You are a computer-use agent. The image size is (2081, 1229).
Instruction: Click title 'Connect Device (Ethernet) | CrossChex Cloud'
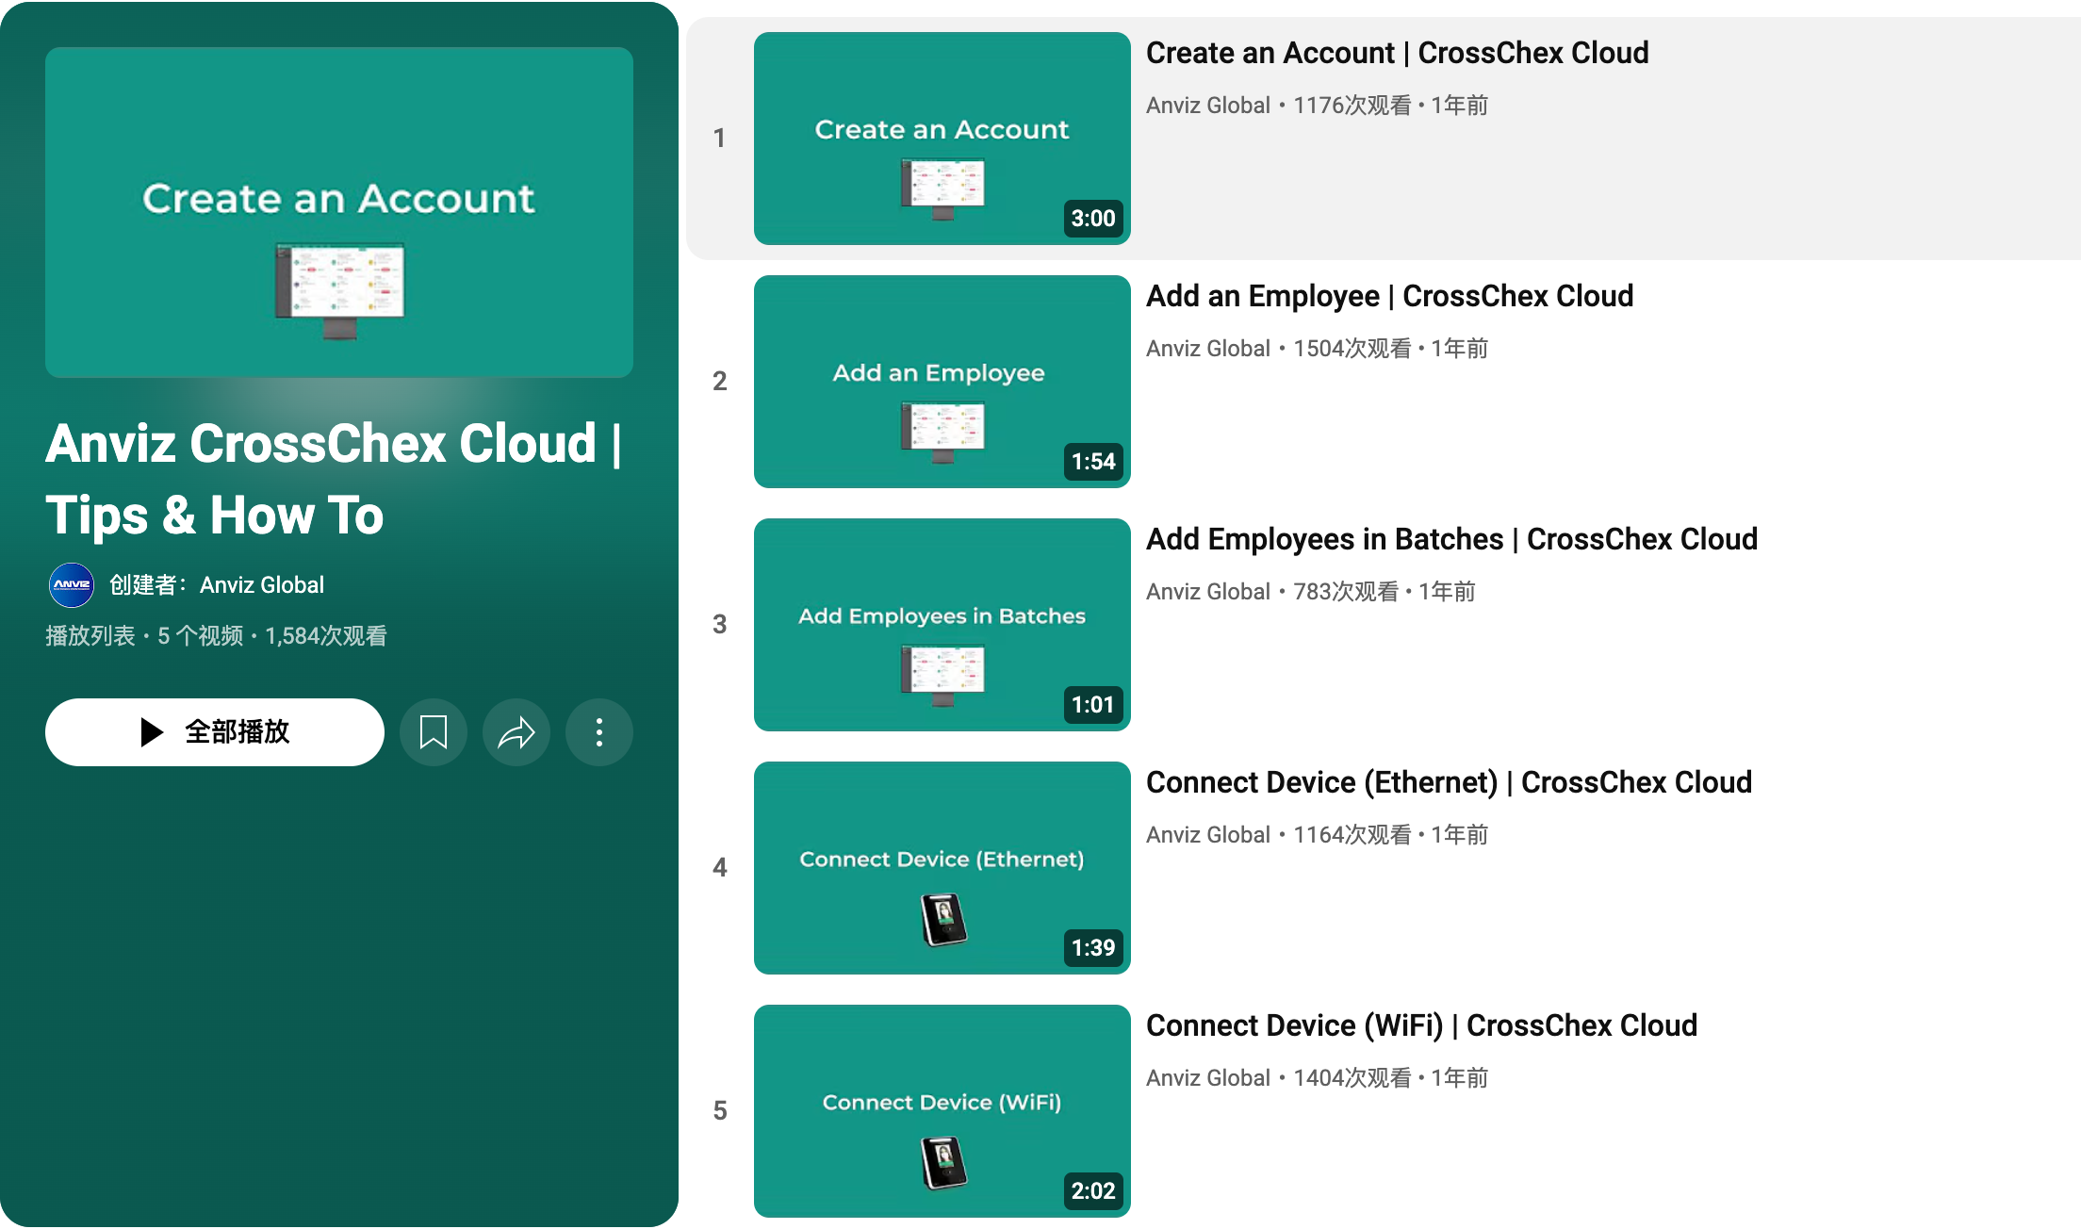point(1450,782)
